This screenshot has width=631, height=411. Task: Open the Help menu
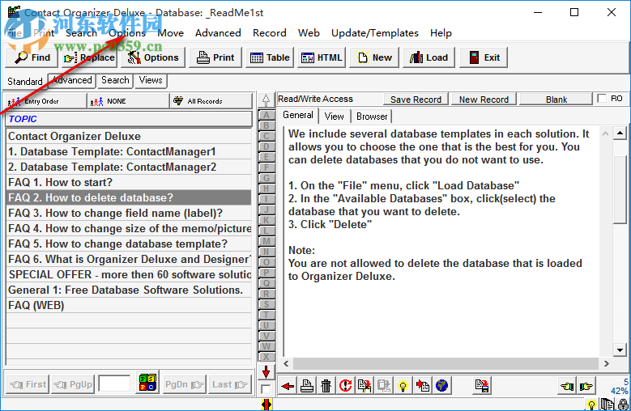441,33
